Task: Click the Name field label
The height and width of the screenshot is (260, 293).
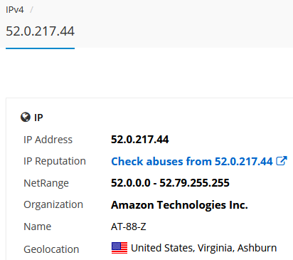Action: click(38, 227)
